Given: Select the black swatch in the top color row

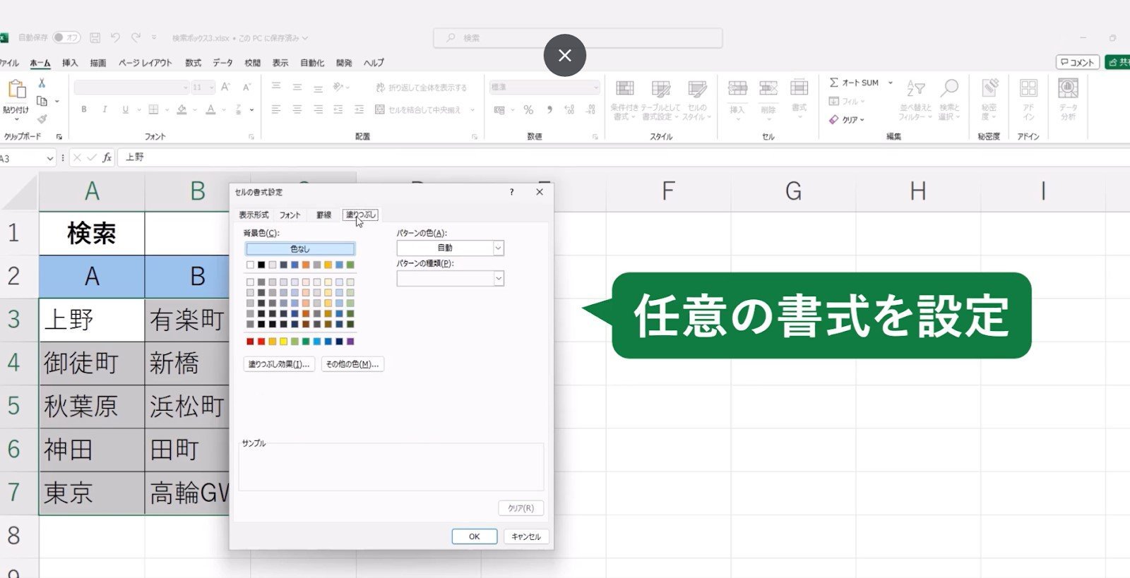Looking at the screenshot, I should [x=261, y=265].
